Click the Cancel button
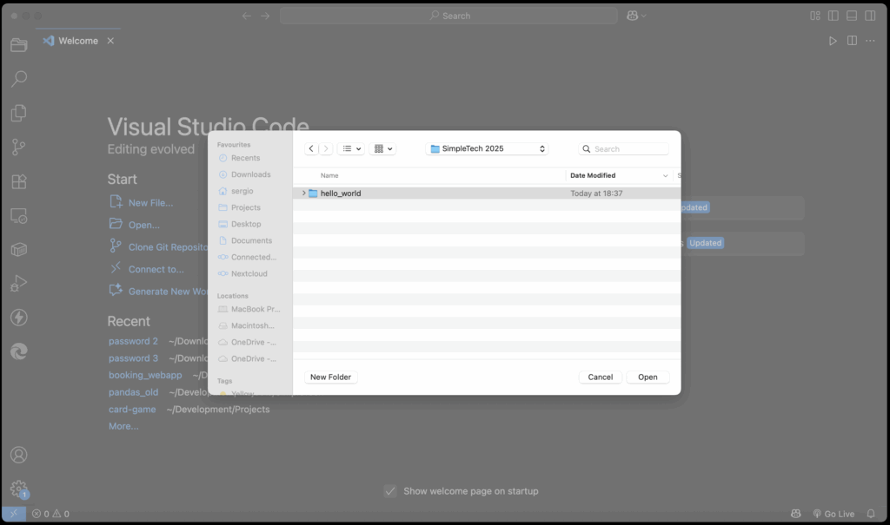 click(x=600, y=377)
